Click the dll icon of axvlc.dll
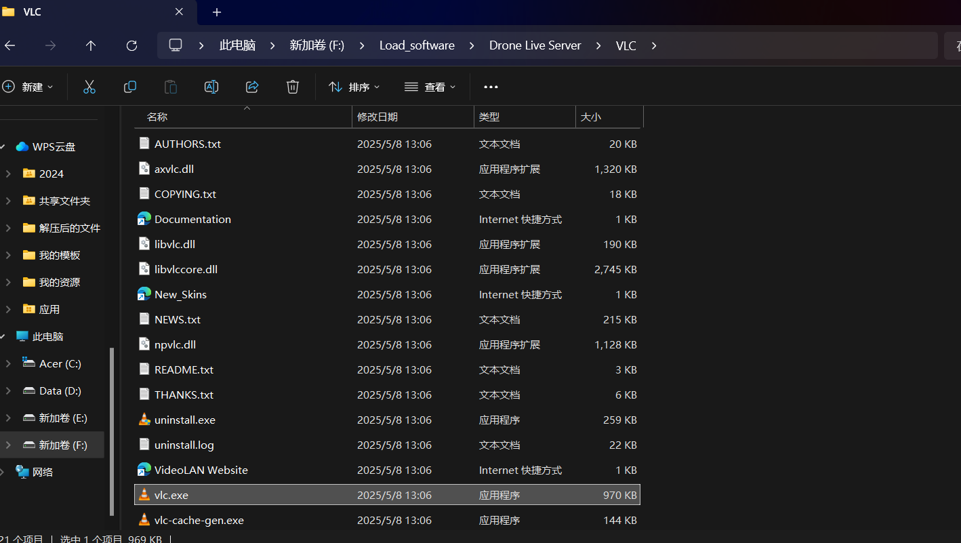Screen dimensions: 961x543 coord(144,169)
